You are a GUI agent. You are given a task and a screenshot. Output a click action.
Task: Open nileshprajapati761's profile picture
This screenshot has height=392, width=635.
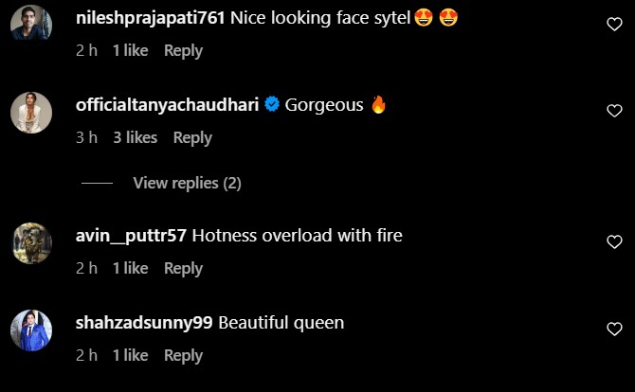click(30, 26)
